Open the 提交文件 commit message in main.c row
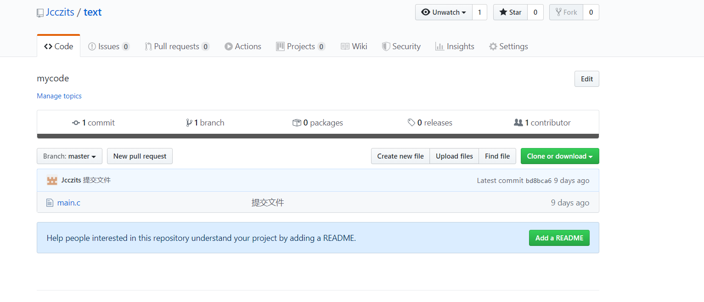The height and width of the screenshot is (302, 704). (268, 203)
